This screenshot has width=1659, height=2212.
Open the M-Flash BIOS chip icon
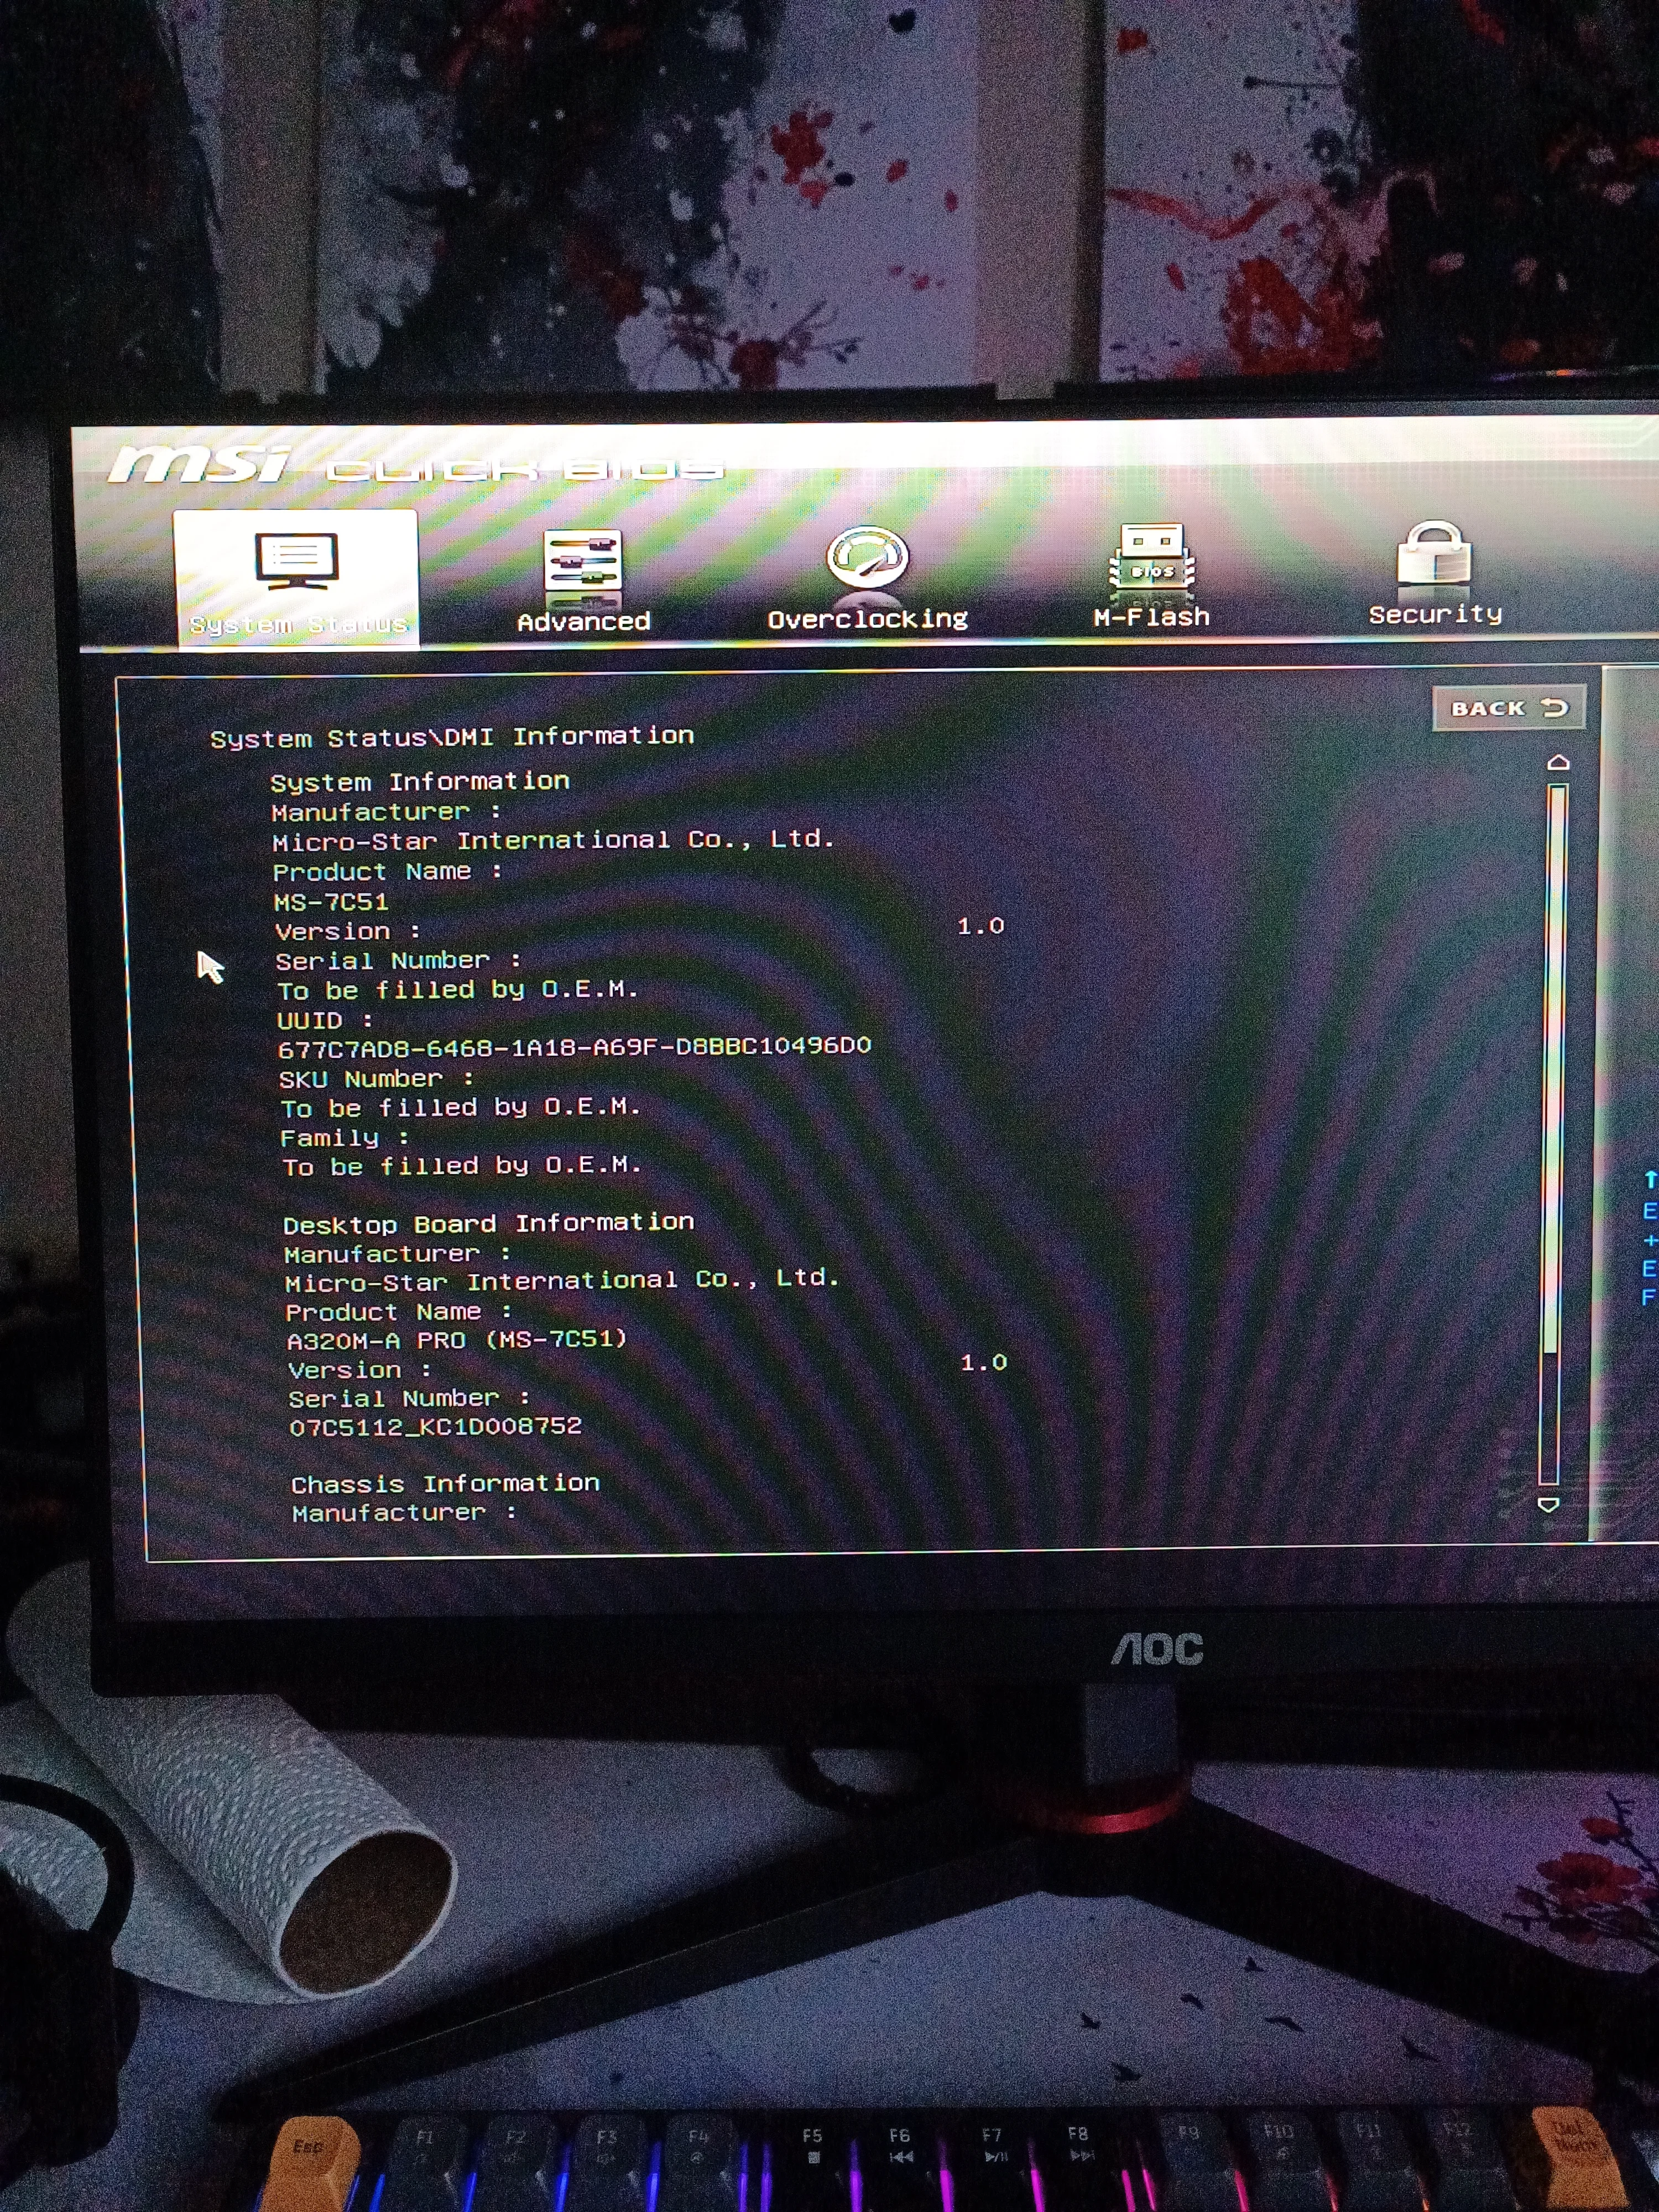[x=1151, y=557]
